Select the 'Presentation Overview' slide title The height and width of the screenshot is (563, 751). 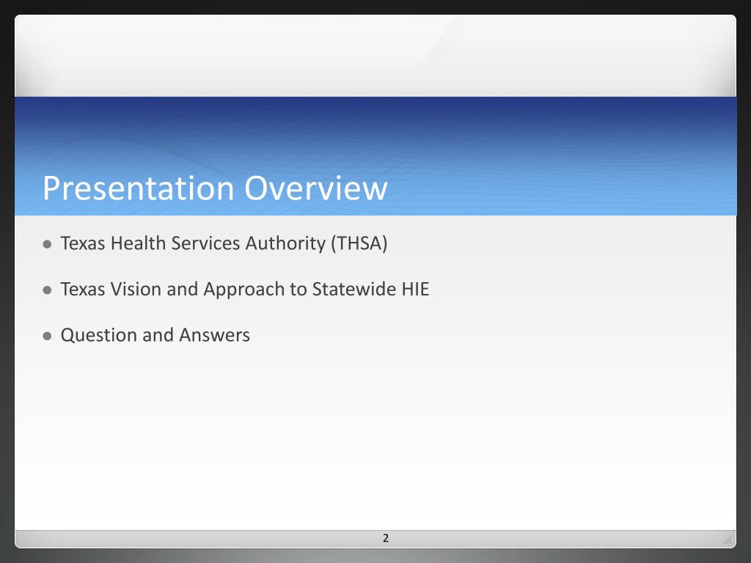pos(215,188)
